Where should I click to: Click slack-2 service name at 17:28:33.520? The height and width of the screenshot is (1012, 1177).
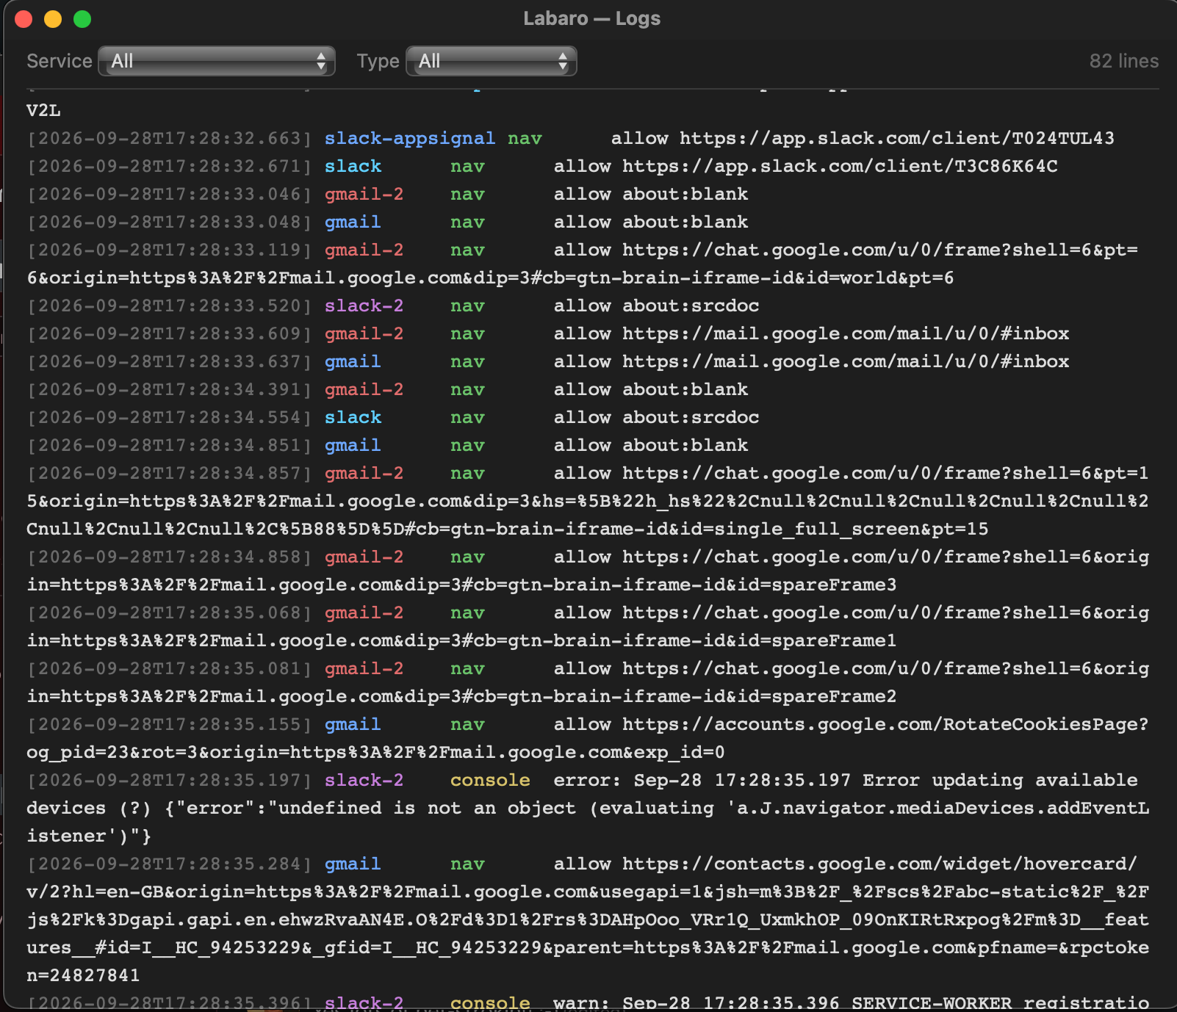click(x=364, y=306)
